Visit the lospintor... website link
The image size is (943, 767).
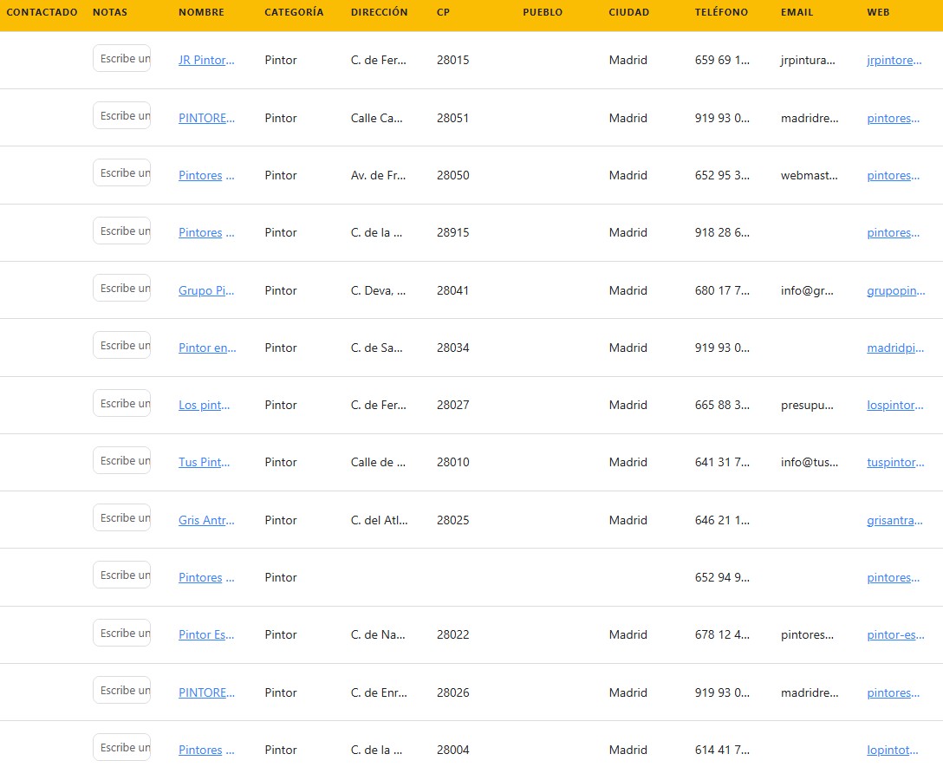(x=894, y=405)
